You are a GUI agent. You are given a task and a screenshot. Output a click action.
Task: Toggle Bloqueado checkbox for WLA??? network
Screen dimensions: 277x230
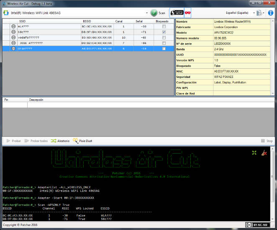tap(164, 26)
